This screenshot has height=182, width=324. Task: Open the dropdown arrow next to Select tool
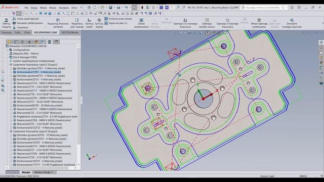click(x=138, y=8)
